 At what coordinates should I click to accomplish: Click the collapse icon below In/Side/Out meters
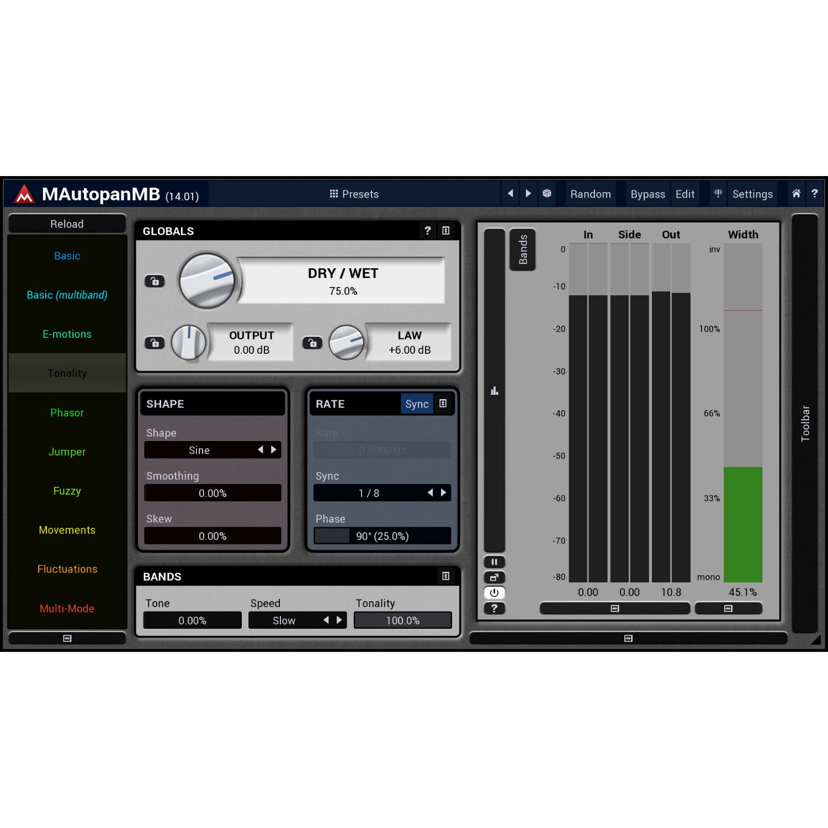[x=615, y=608]
